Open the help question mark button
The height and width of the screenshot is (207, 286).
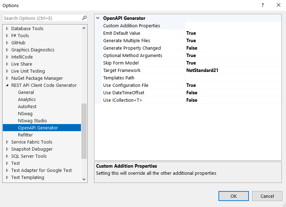coord(263,5)
